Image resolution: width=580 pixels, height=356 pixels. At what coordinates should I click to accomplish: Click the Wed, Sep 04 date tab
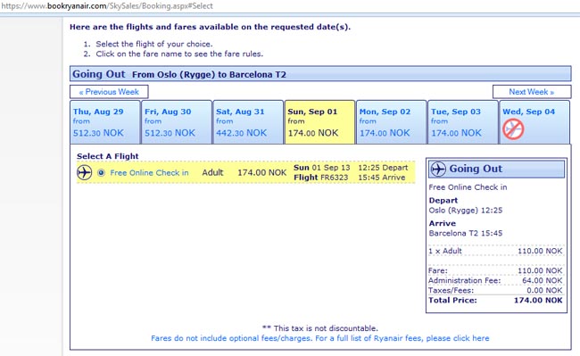coord(534,122)
